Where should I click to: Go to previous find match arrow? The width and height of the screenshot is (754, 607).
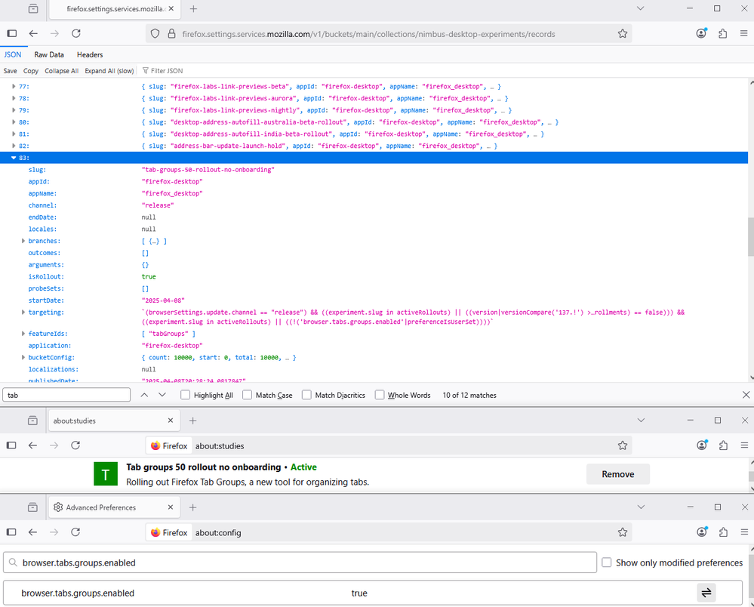145,395
